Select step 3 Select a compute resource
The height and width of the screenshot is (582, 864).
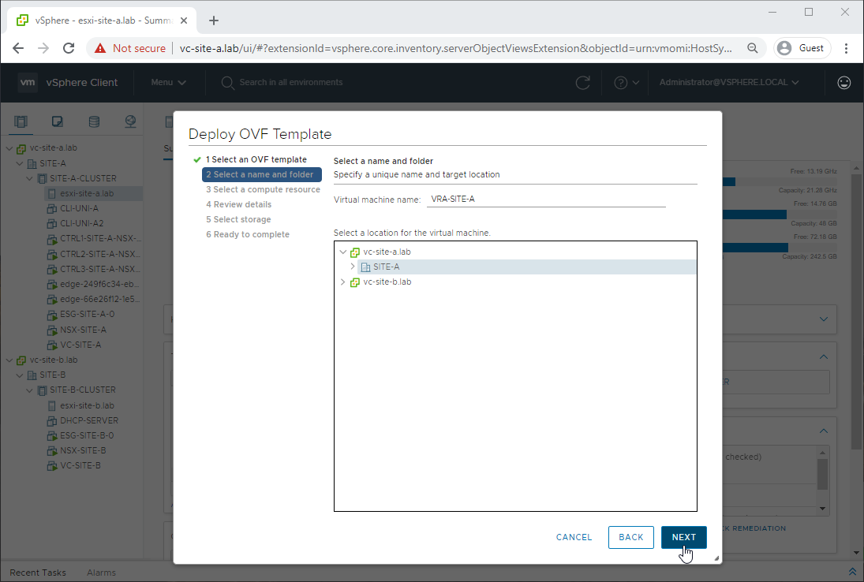tap(263, 189)
